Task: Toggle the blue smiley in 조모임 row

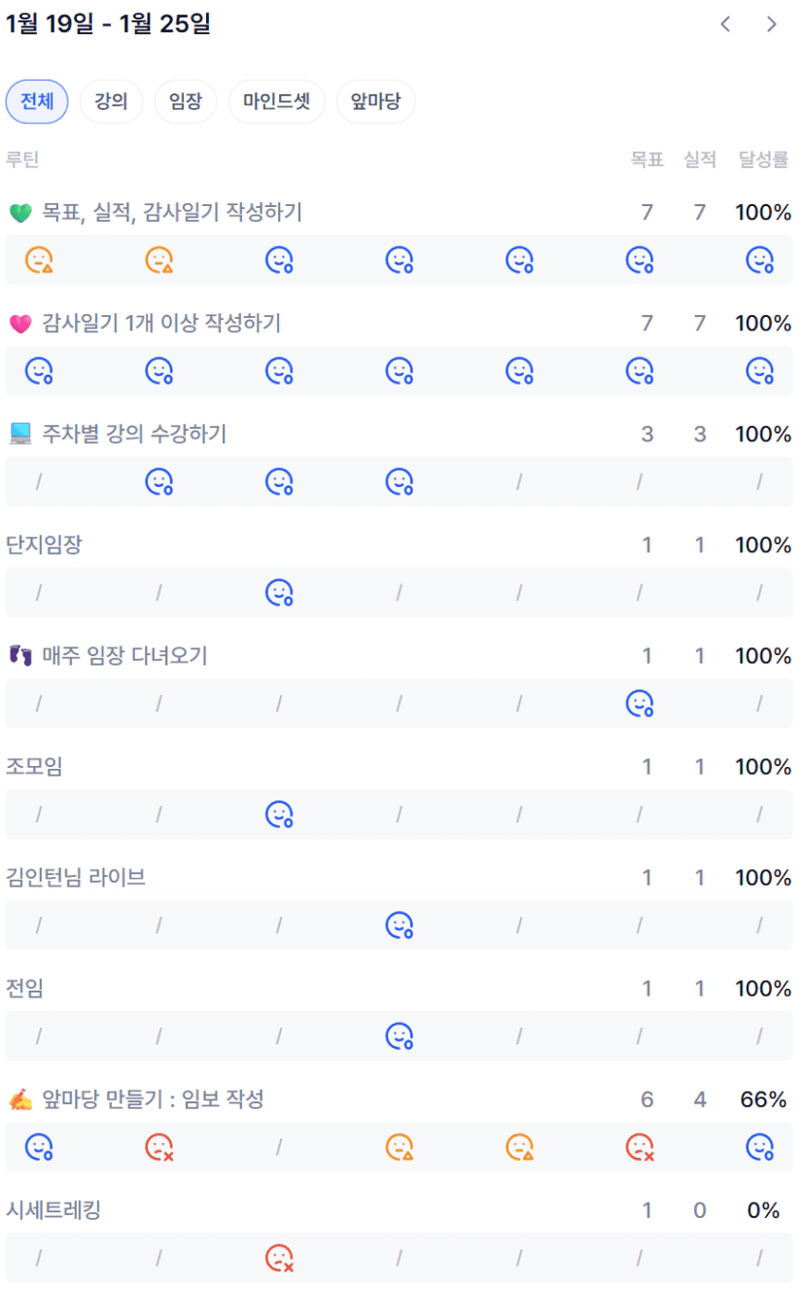Action: [280, 814]
